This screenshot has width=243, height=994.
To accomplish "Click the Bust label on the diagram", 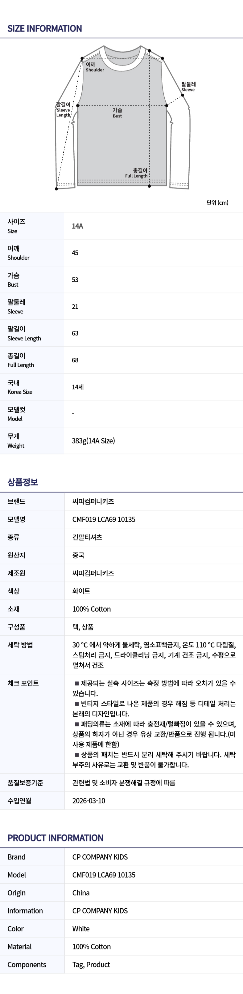I will pos(117,113).
